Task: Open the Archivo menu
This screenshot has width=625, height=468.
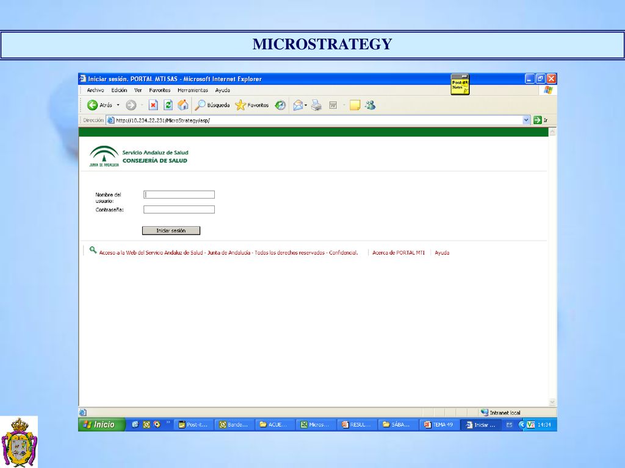Action: pos(95,90)
